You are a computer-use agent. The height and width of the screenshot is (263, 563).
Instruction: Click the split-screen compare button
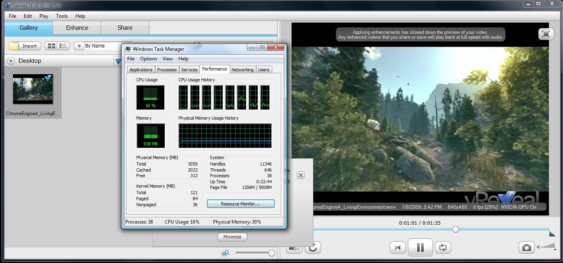pyautogui.click(x=294, y=248)
